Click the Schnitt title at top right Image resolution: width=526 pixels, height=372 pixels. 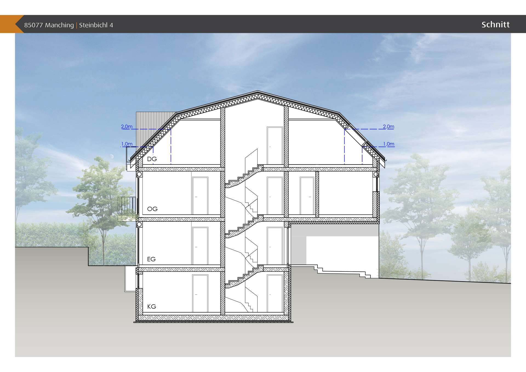pyautogui.click(x=495, y=25)
